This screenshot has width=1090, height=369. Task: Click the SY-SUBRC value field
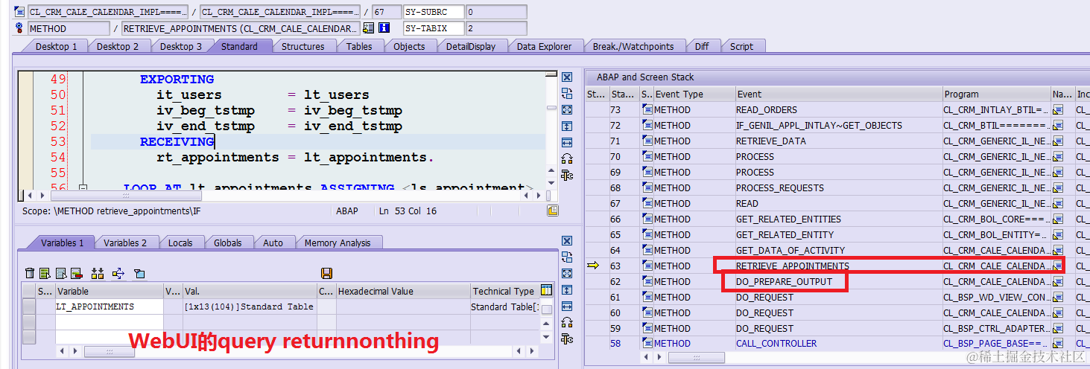(x=495, y=12)
